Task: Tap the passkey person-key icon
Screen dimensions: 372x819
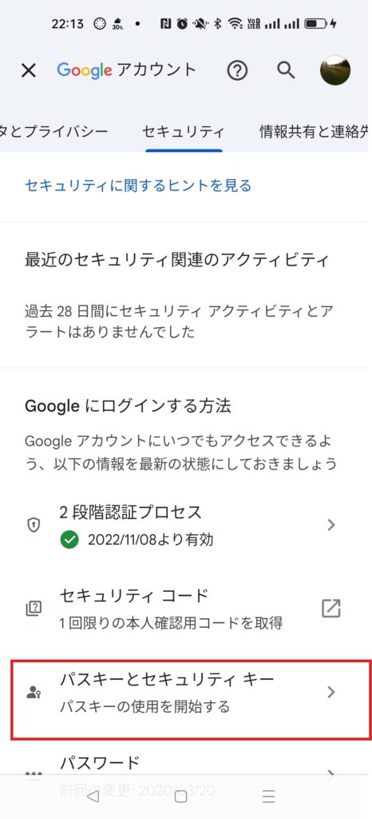Action: click(34, 693)
